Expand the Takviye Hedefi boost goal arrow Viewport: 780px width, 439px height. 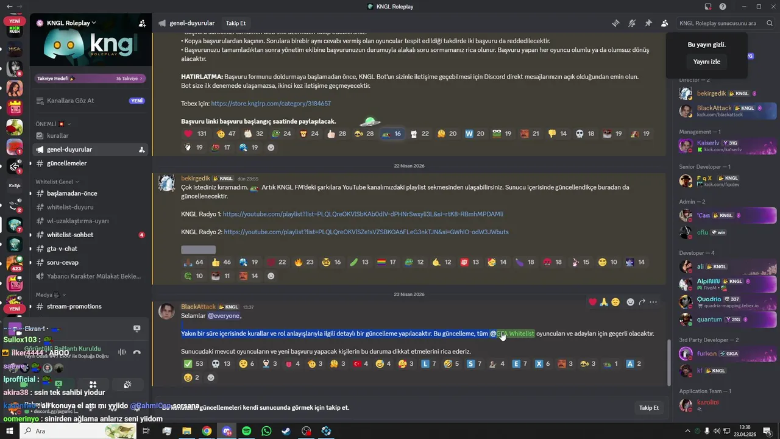tap(141, 78)
